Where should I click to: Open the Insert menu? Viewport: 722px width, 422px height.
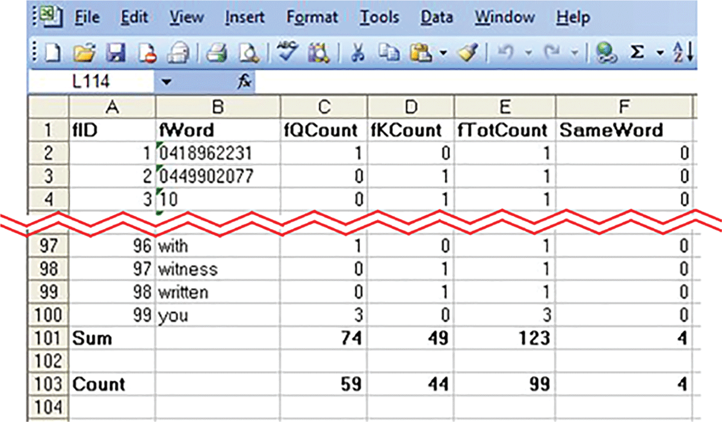click(245, 17)
